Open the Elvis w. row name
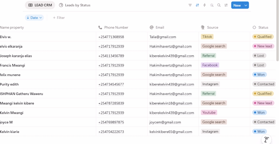279x144 pixels. [x=6, y=37]
